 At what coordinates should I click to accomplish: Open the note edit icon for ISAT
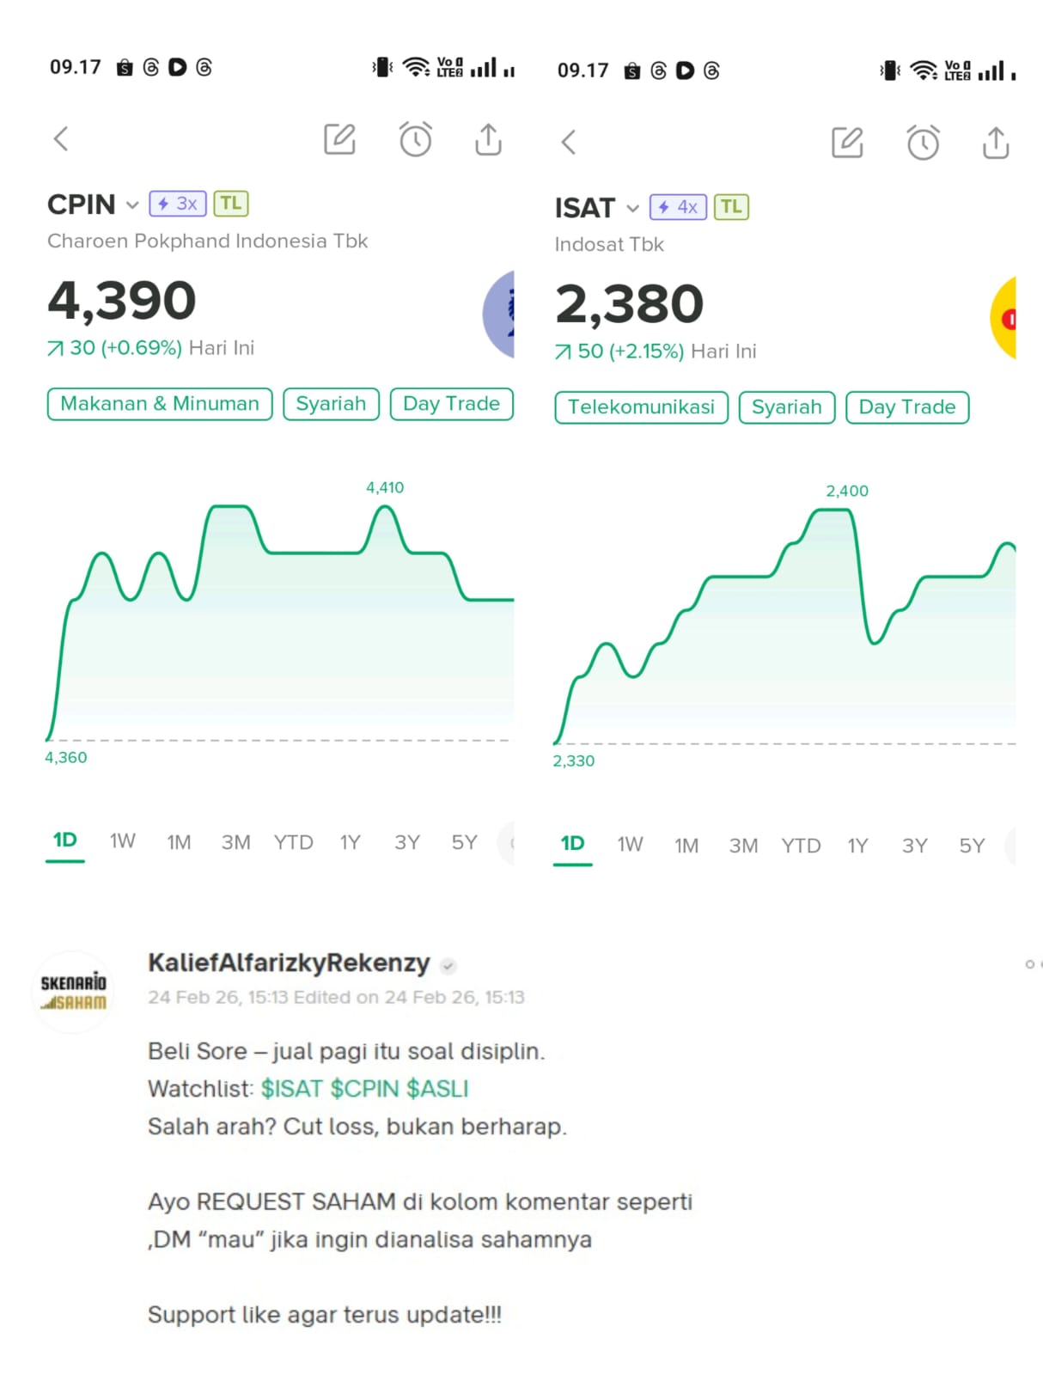[x=847, y=143]
